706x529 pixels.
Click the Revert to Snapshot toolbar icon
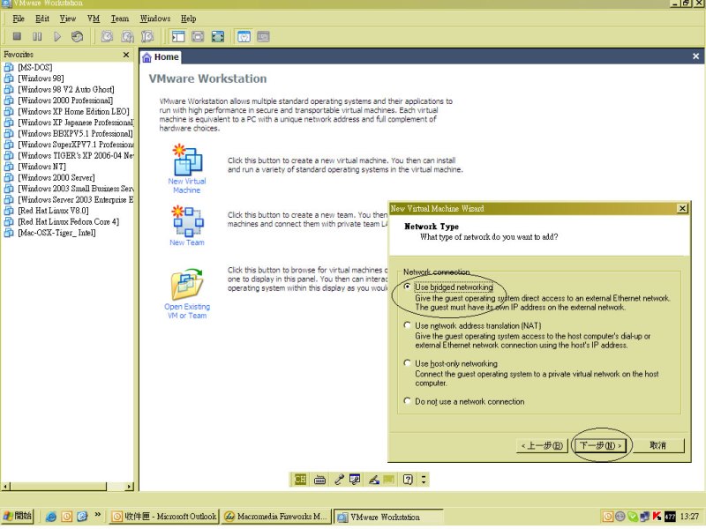pos(127,36)
